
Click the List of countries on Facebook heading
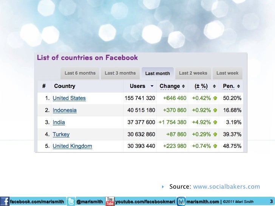[87, 58]
